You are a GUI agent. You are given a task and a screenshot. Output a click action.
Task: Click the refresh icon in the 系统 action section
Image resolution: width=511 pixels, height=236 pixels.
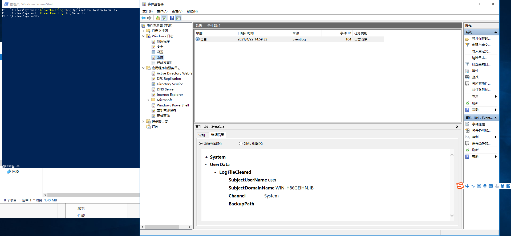[467, 103]
